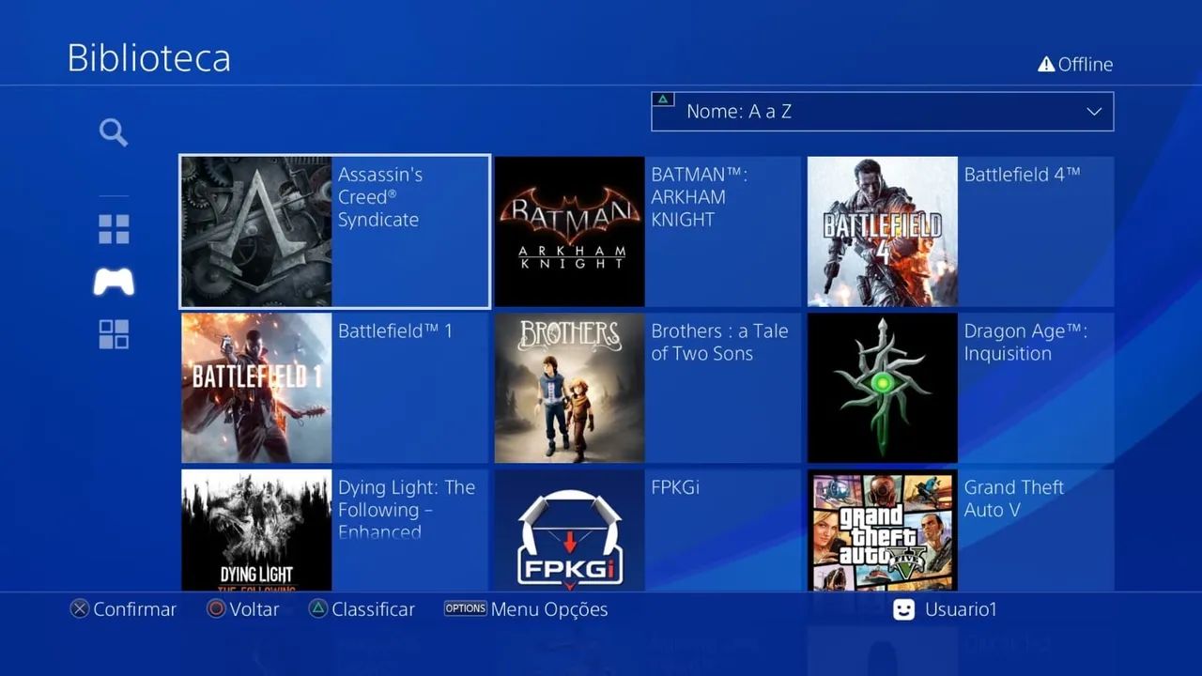Click the Brothers : a Tale of Two Sons text
This screenshot has width=1202, height=676.
pos(719,343)
